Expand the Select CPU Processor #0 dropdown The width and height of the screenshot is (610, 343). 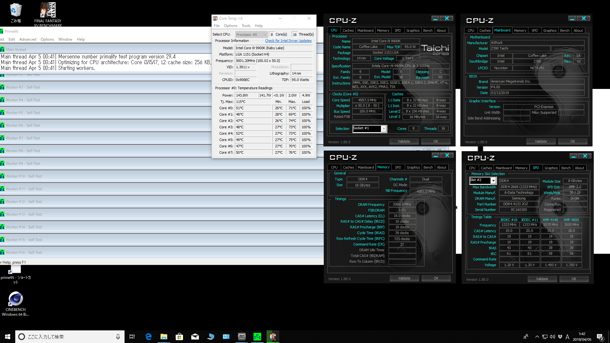tap(251, 35)
